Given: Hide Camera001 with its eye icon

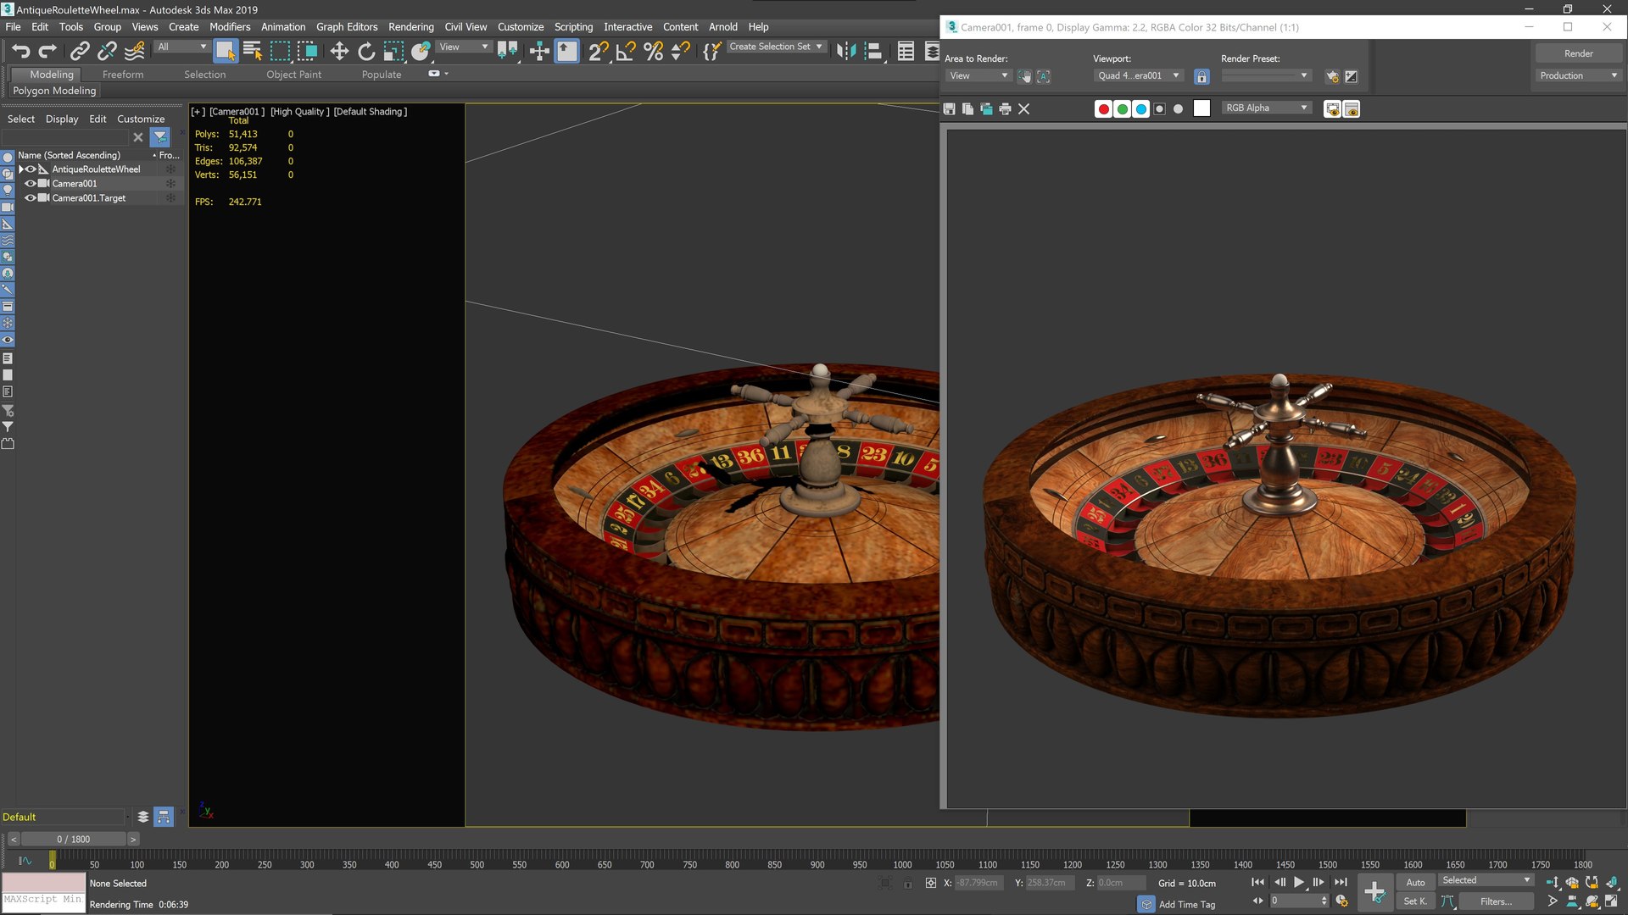Looking at the screenshot, I should click(x=31, y=184).
